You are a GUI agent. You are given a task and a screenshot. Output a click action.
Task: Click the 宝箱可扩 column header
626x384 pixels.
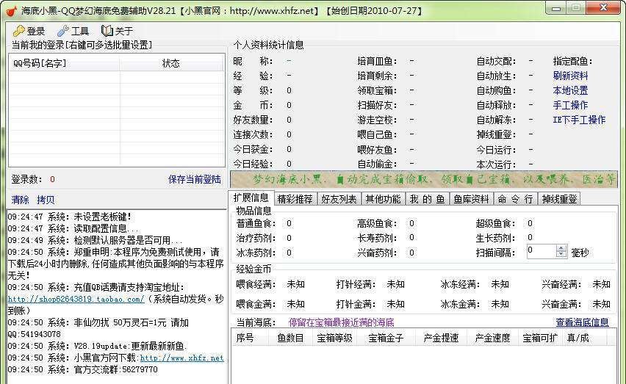pos(540,338)
